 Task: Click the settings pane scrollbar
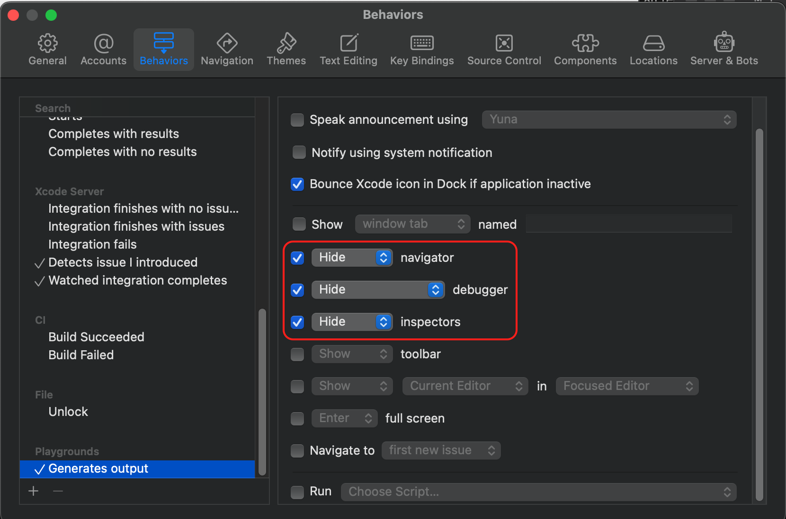point(759,314)
